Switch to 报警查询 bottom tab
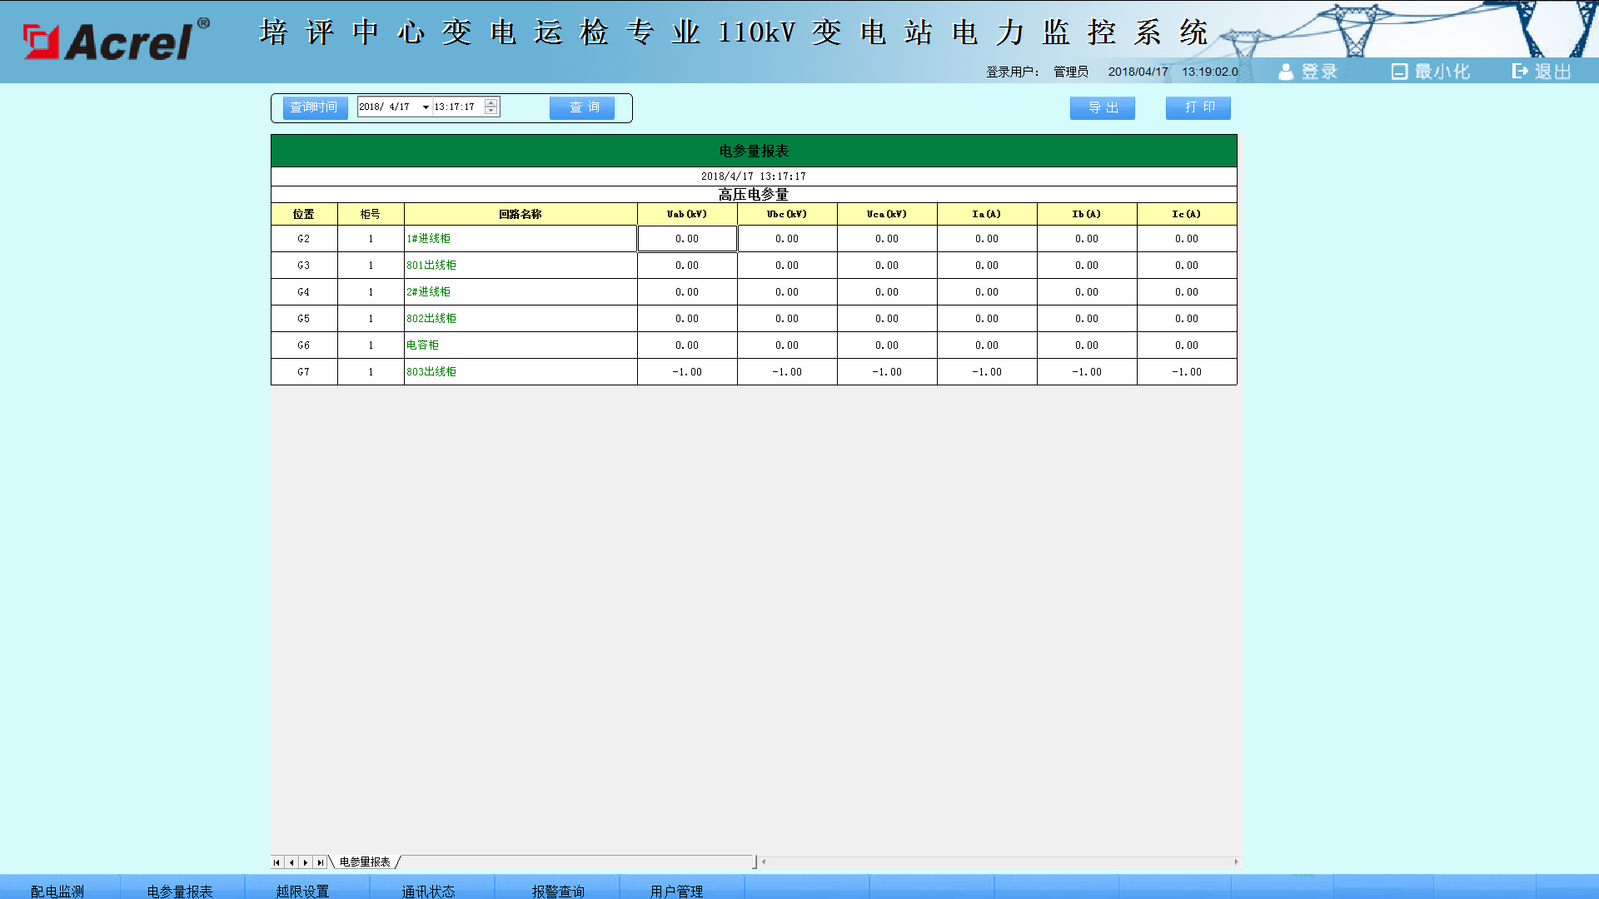This screenshot has height=899, width=1599. point(558,891)
